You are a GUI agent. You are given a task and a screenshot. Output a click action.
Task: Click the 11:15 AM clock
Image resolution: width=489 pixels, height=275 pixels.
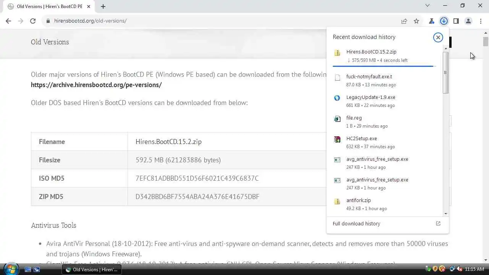tap(474, 269)
